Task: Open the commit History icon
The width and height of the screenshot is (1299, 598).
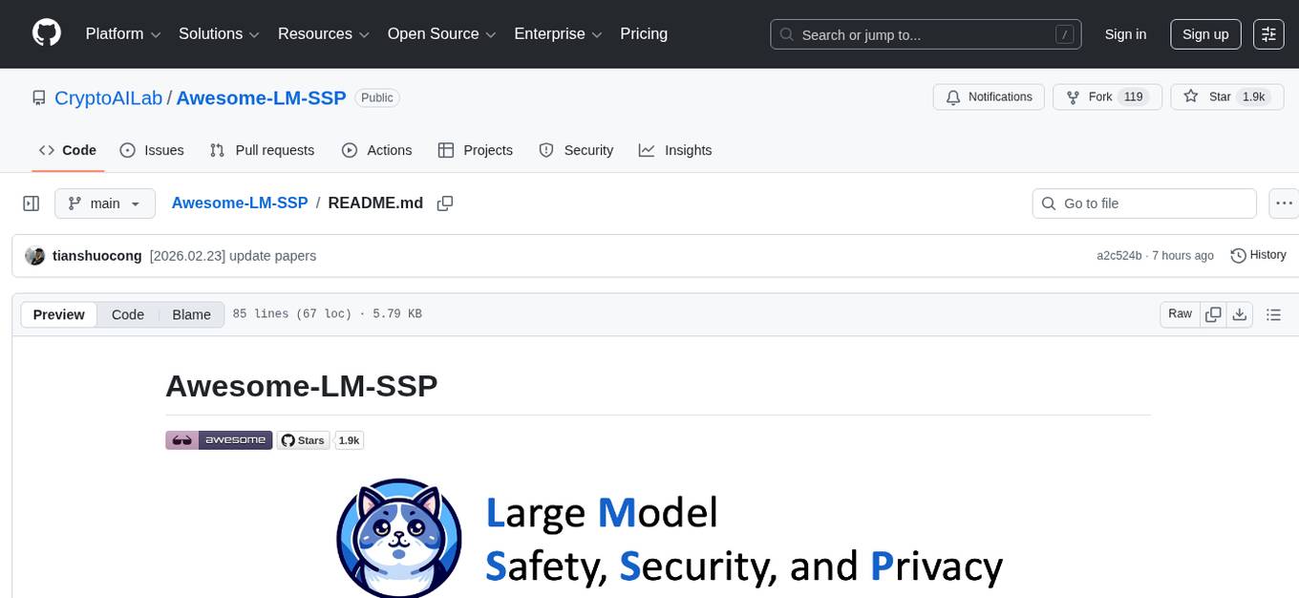Action: point(1258,255)
